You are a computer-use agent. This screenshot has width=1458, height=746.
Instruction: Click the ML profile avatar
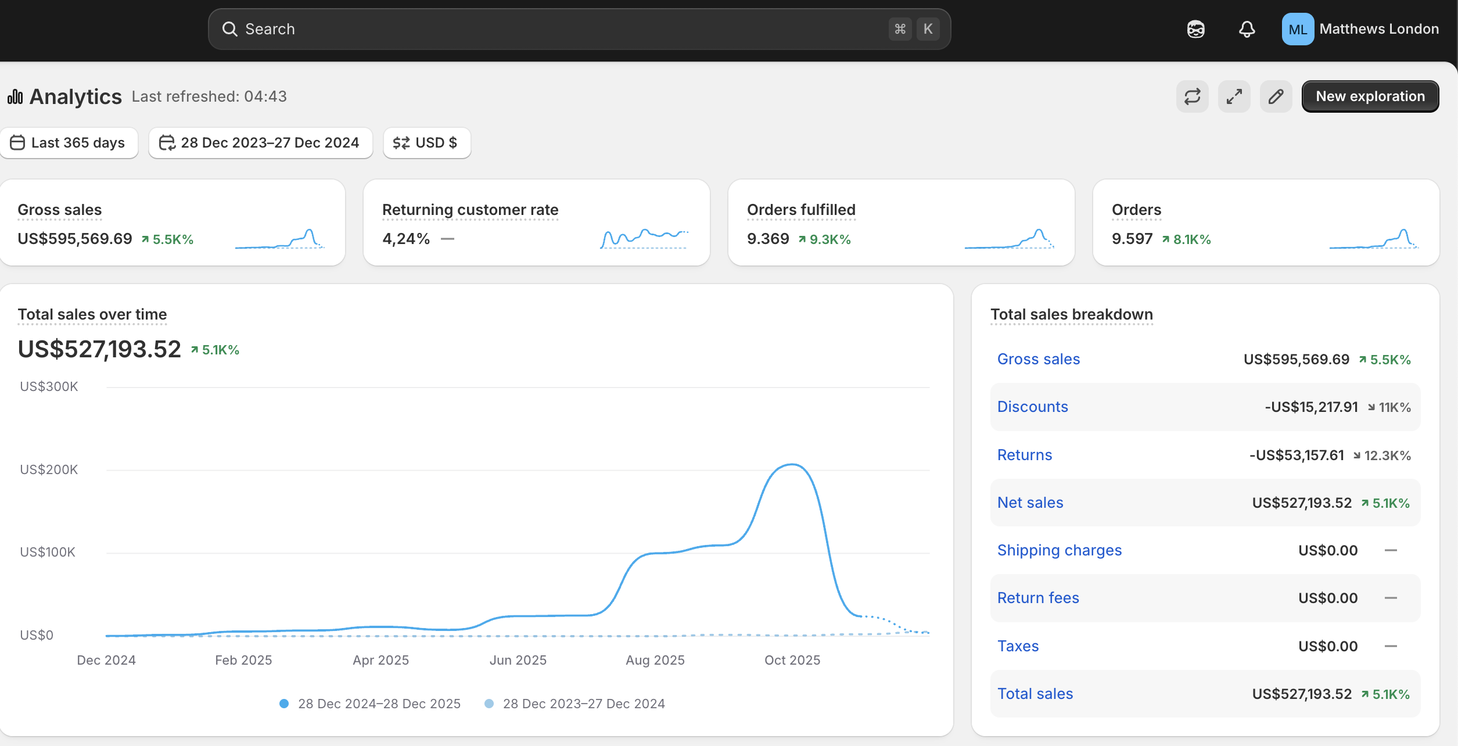click(1298, 29)
